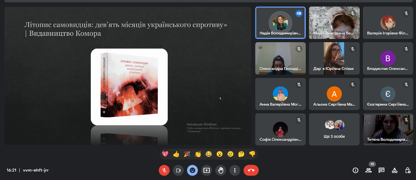
Task: Click the 16:21 clock text
Action: pyautogui.click(x=11, y=170)
